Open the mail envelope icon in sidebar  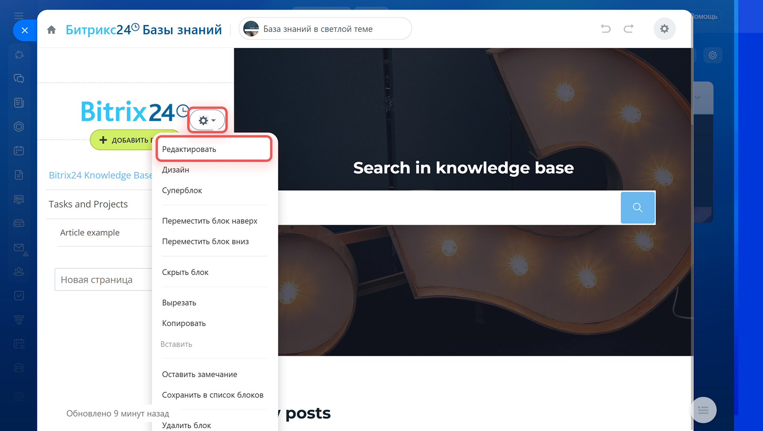pyautogui.click(x=19, y=248)
